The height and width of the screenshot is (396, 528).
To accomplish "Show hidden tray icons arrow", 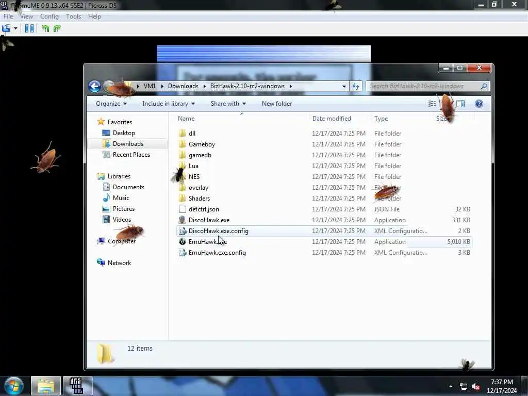I will [451, 386].
